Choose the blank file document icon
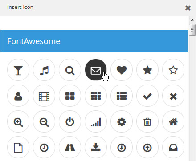 point(18,147)
